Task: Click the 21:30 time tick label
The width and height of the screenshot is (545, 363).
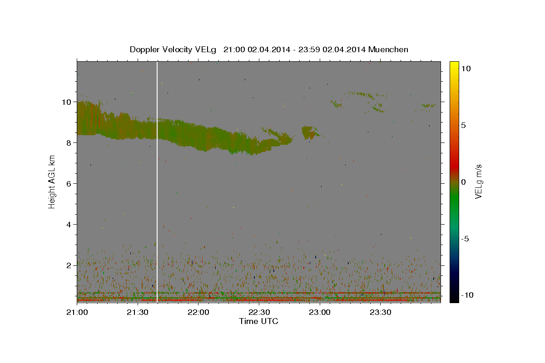Action: point(138,313)
